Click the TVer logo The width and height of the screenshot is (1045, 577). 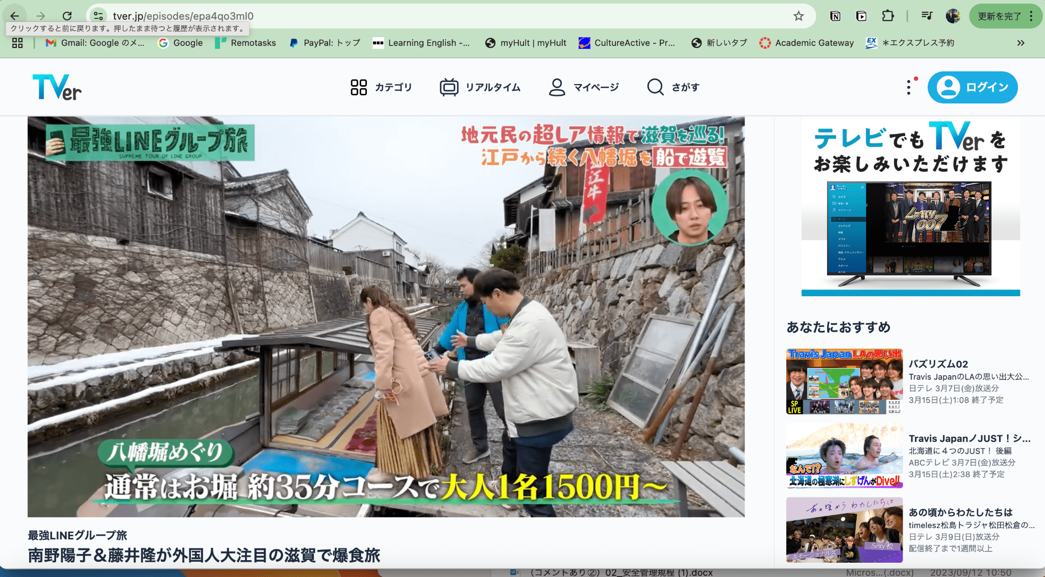click(57, 87)
